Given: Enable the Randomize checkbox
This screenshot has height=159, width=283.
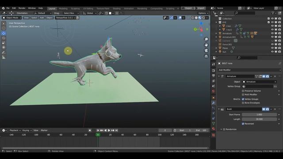Looking at the screenshot, I should coord(224,129).
